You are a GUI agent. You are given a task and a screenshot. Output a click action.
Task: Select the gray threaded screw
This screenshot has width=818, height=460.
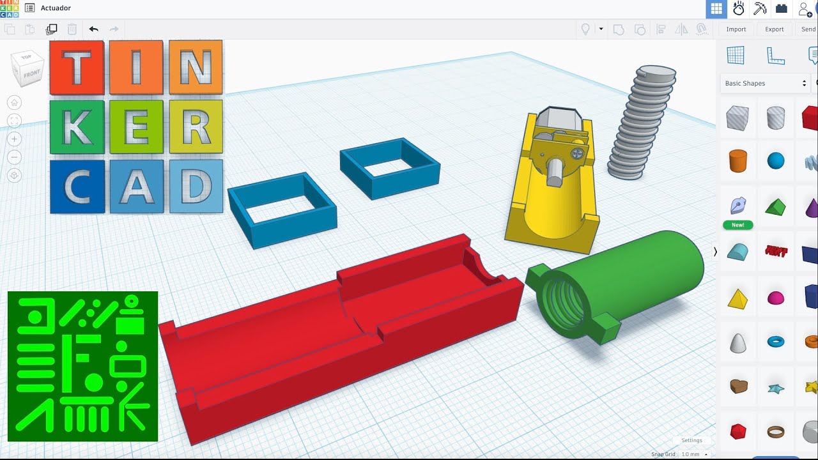tap(641, 121)
